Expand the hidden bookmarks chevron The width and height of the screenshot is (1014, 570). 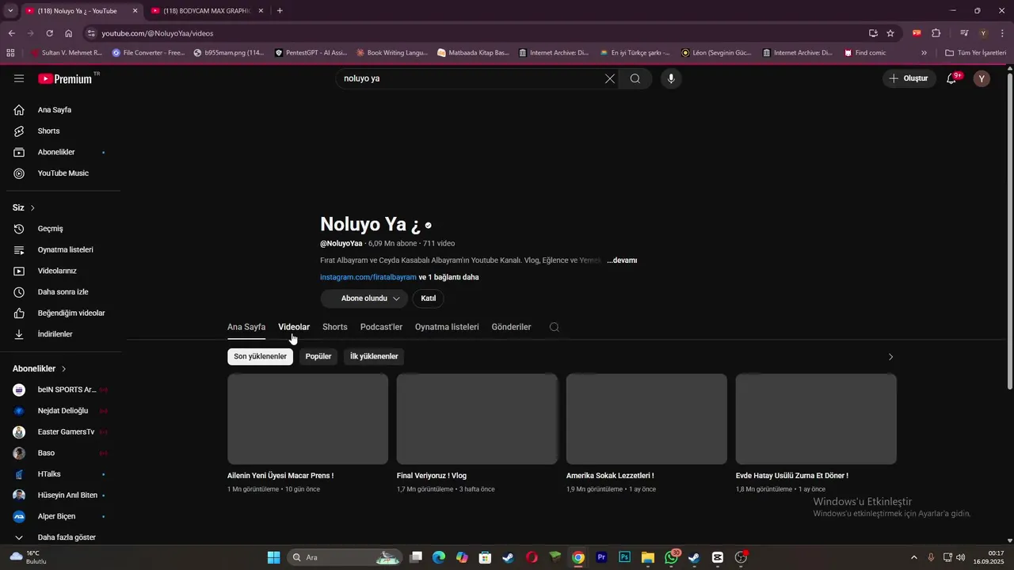pos(924,53)
